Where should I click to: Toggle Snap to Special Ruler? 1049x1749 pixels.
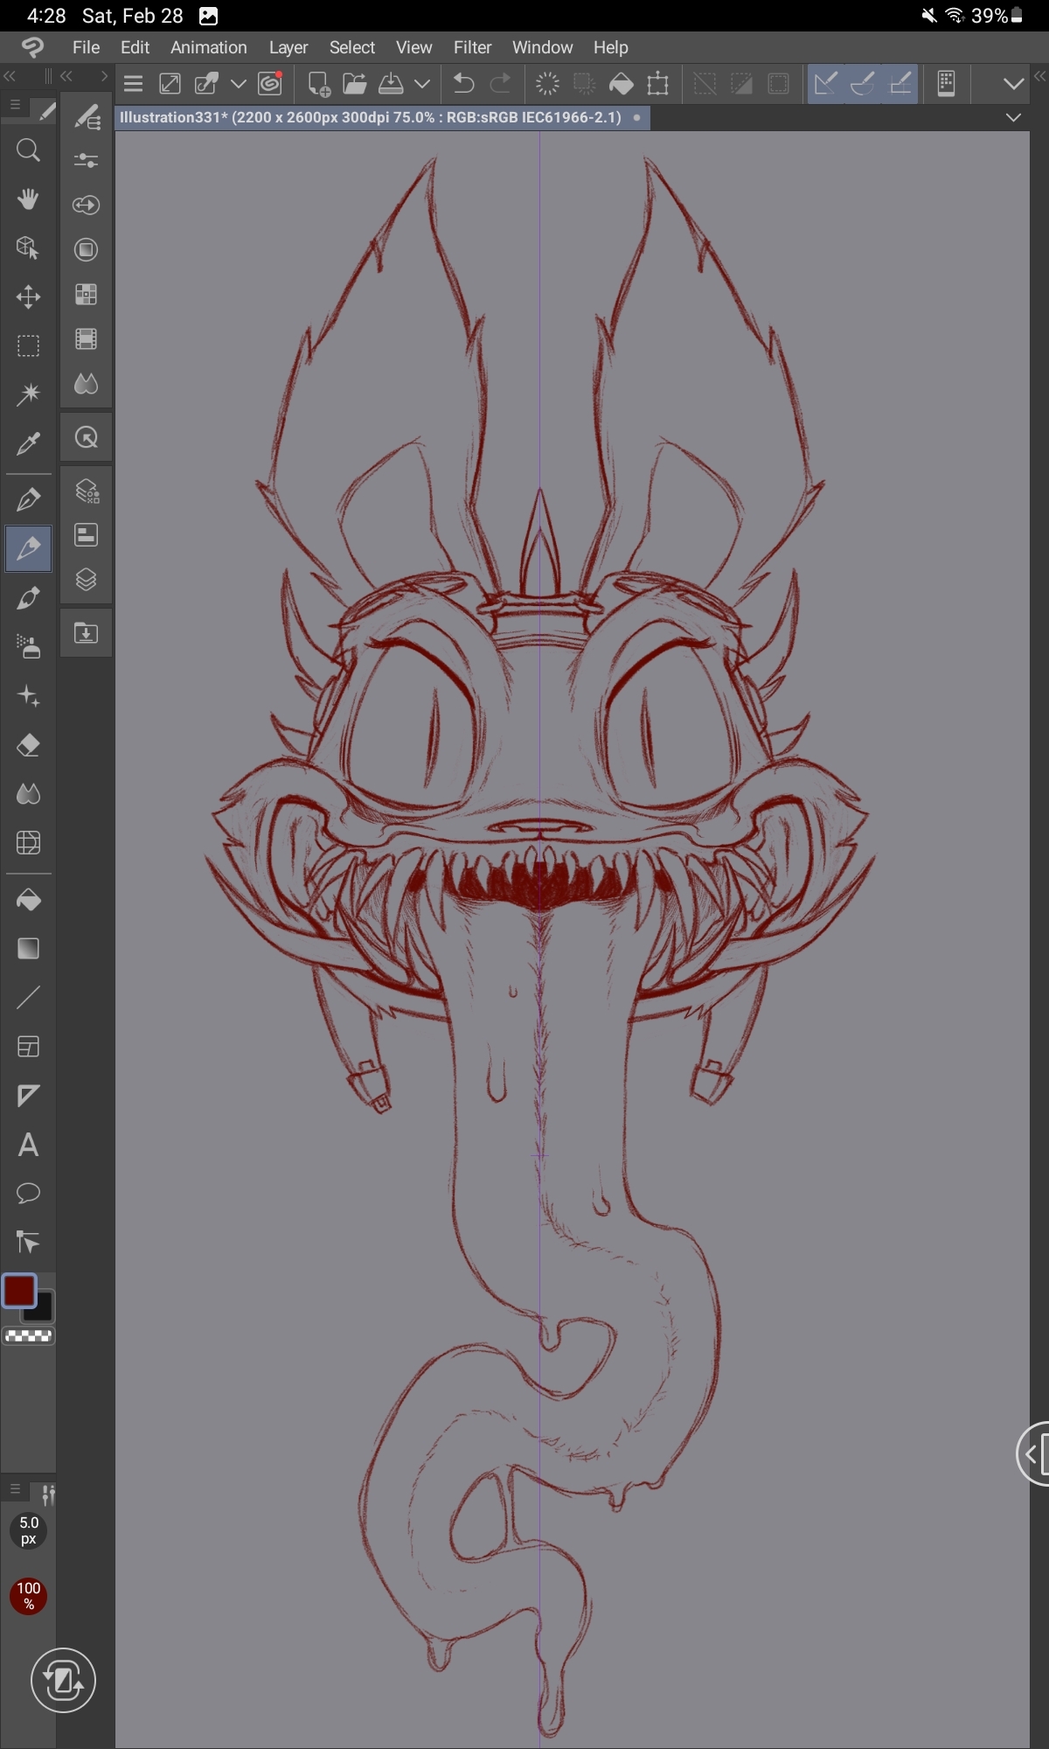click(x=863, y=84)
